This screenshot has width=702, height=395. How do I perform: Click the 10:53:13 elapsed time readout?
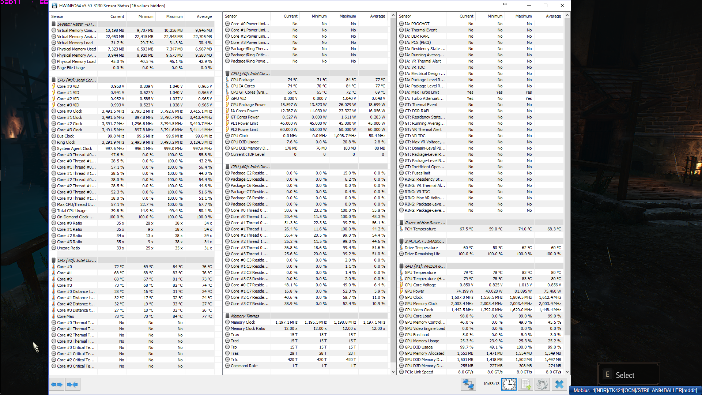(x=491, y=384)
